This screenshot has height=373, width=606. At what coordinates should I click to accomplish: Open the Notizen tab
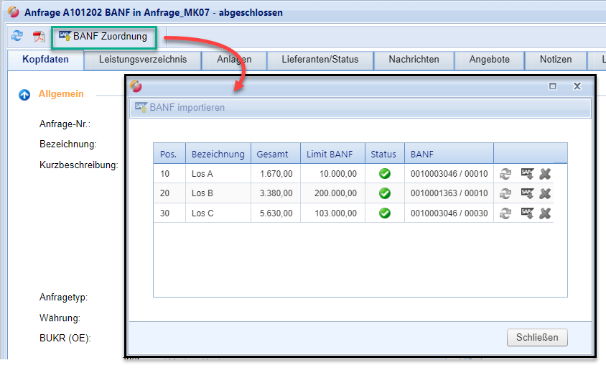pos(556,60)
